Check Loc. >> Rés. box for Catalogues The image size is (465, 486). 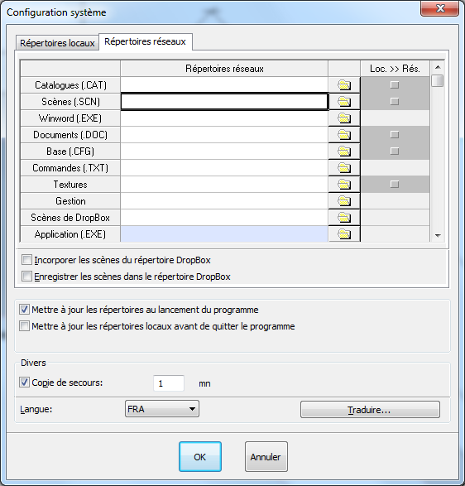[x=395, y=85]
